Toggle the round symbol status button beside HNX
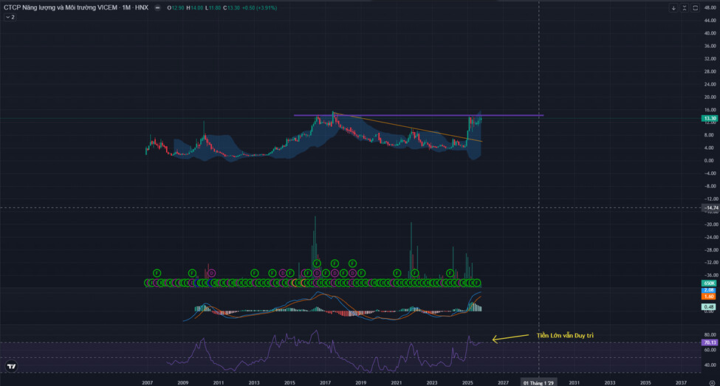The width and height of the screenshot is (720, 386). pyautogui.click(x=162, y=8)
